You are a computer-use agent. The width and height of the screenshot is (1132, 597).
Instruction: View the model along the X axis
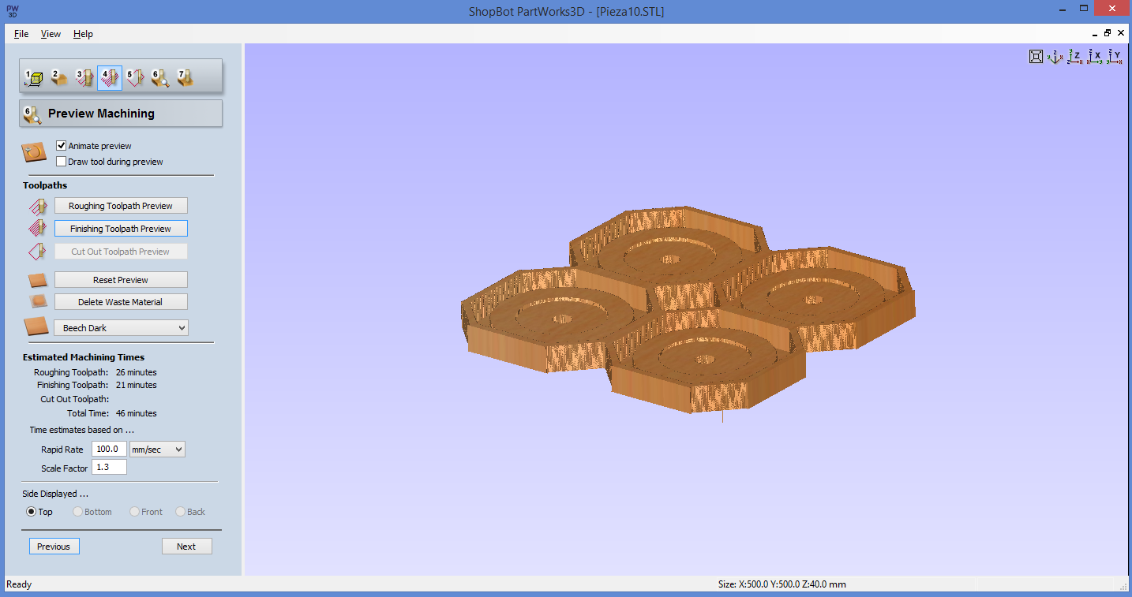point(1094,56)
